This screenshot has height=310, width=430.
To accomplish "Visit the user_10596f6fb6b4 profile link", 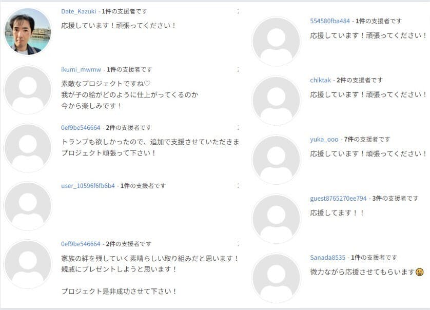I will coord(88,186).
